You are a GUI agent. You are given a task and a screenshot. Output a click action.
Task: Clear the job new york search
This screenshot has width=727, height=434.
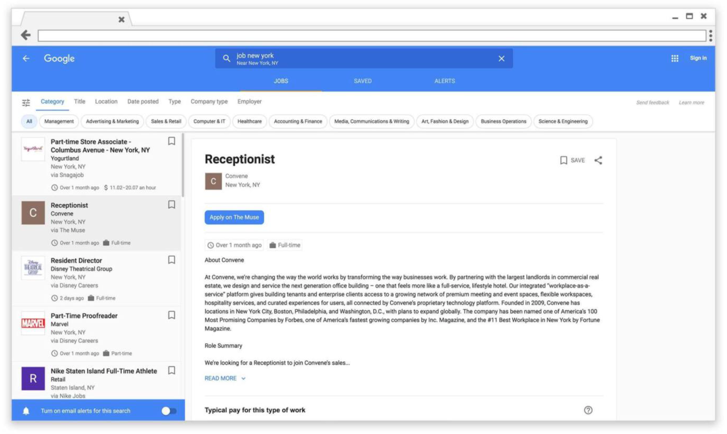(501, 59)
